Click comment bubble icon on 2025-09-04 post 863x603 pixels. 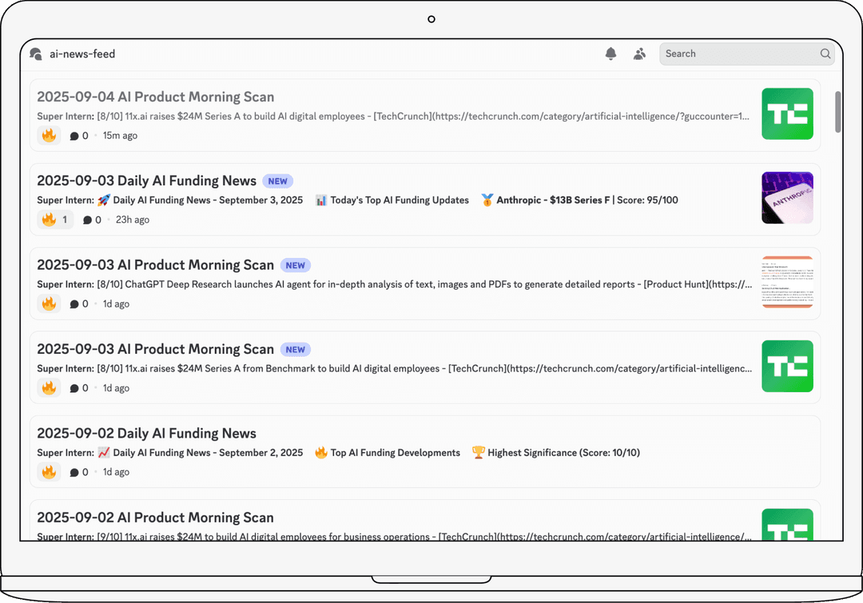[x=74, y=136]
